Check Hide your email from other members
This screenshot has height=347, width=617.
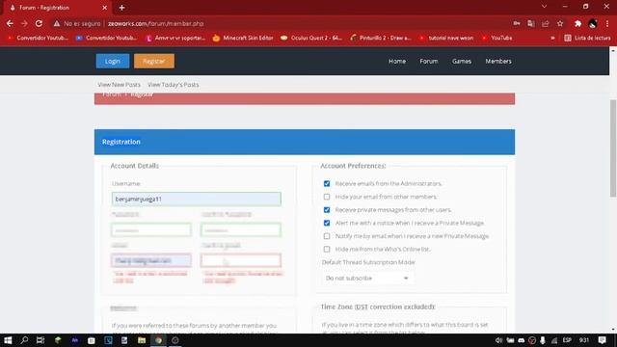(327, 197)
